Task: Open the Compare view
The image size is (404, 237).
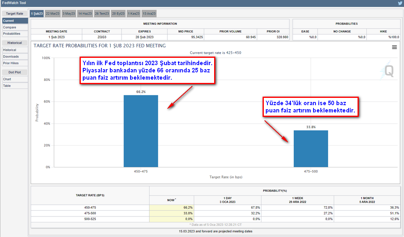Action: click(15, 28)
